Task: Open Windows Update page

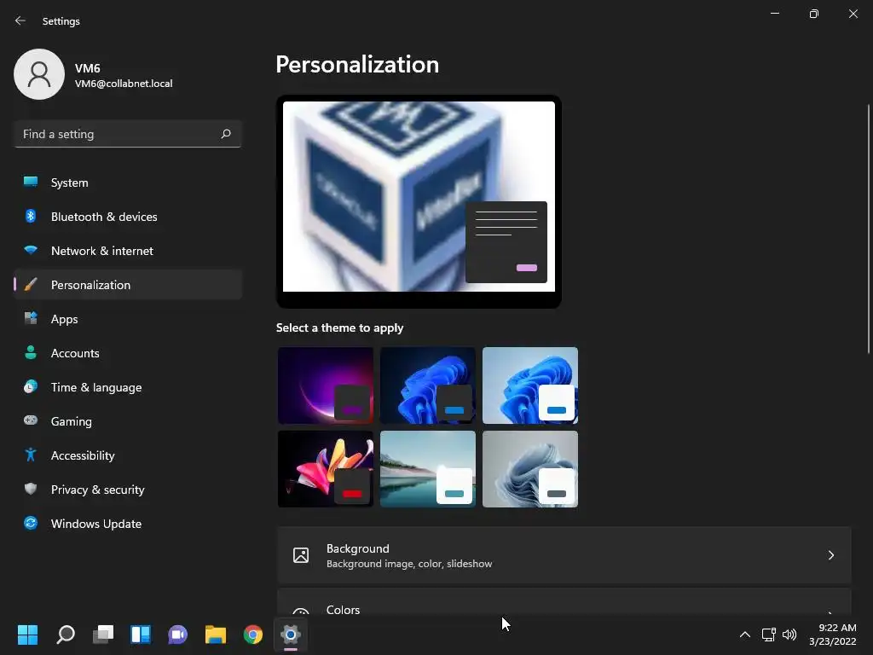Action: pyautogui.click(x=128, y=523)
